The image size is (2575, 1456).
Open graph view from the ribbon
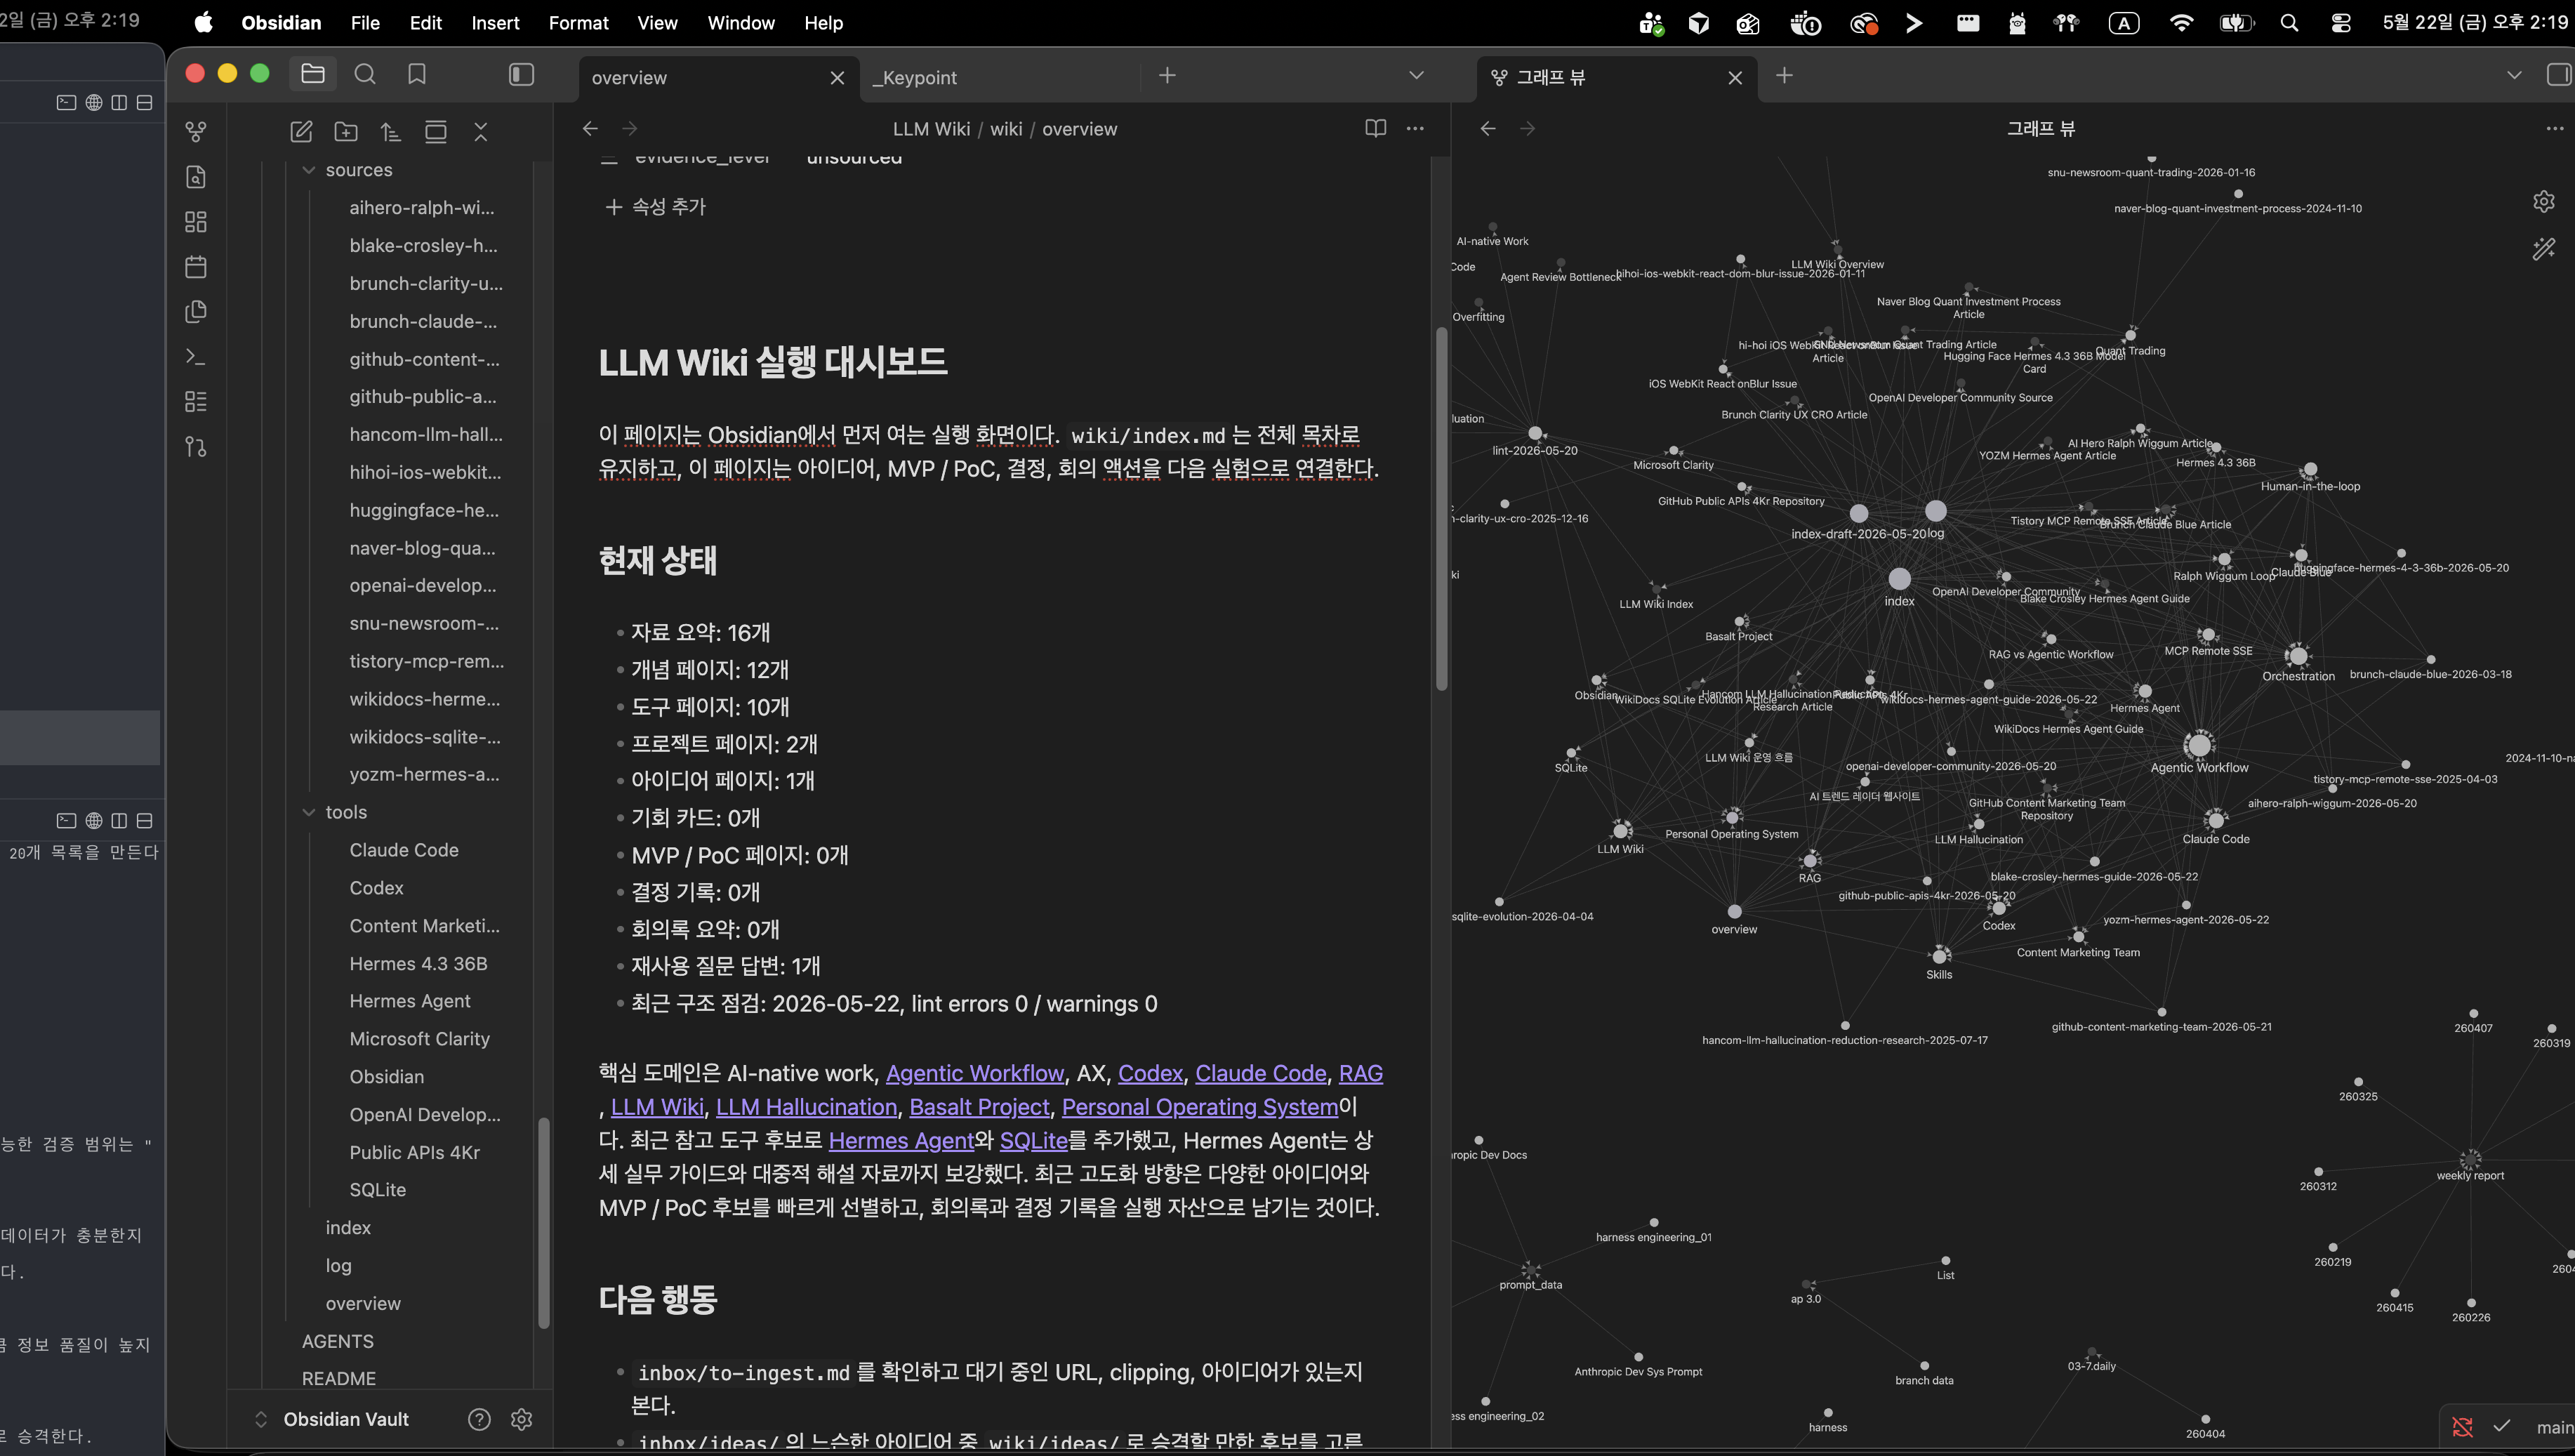(x=196, y=131)
